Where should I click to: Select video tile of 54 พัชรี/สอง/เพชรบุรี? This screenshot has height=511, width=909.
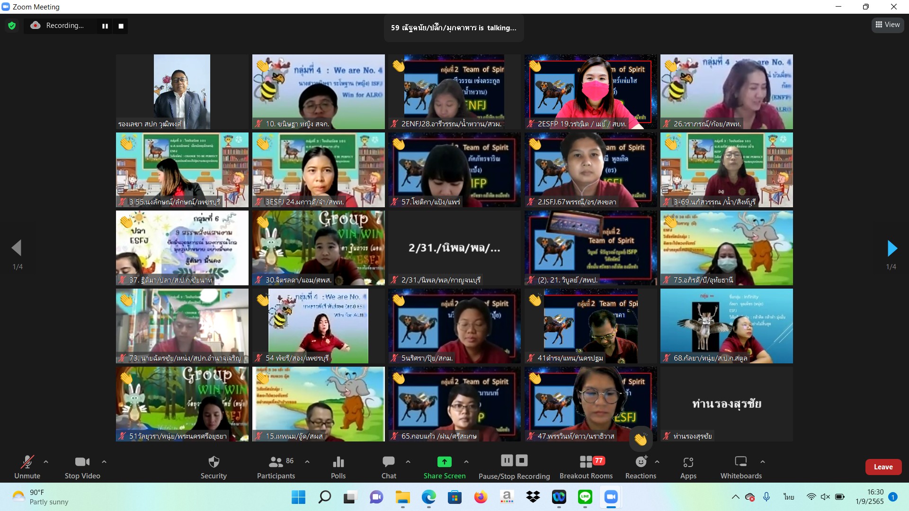pos(318,326)
